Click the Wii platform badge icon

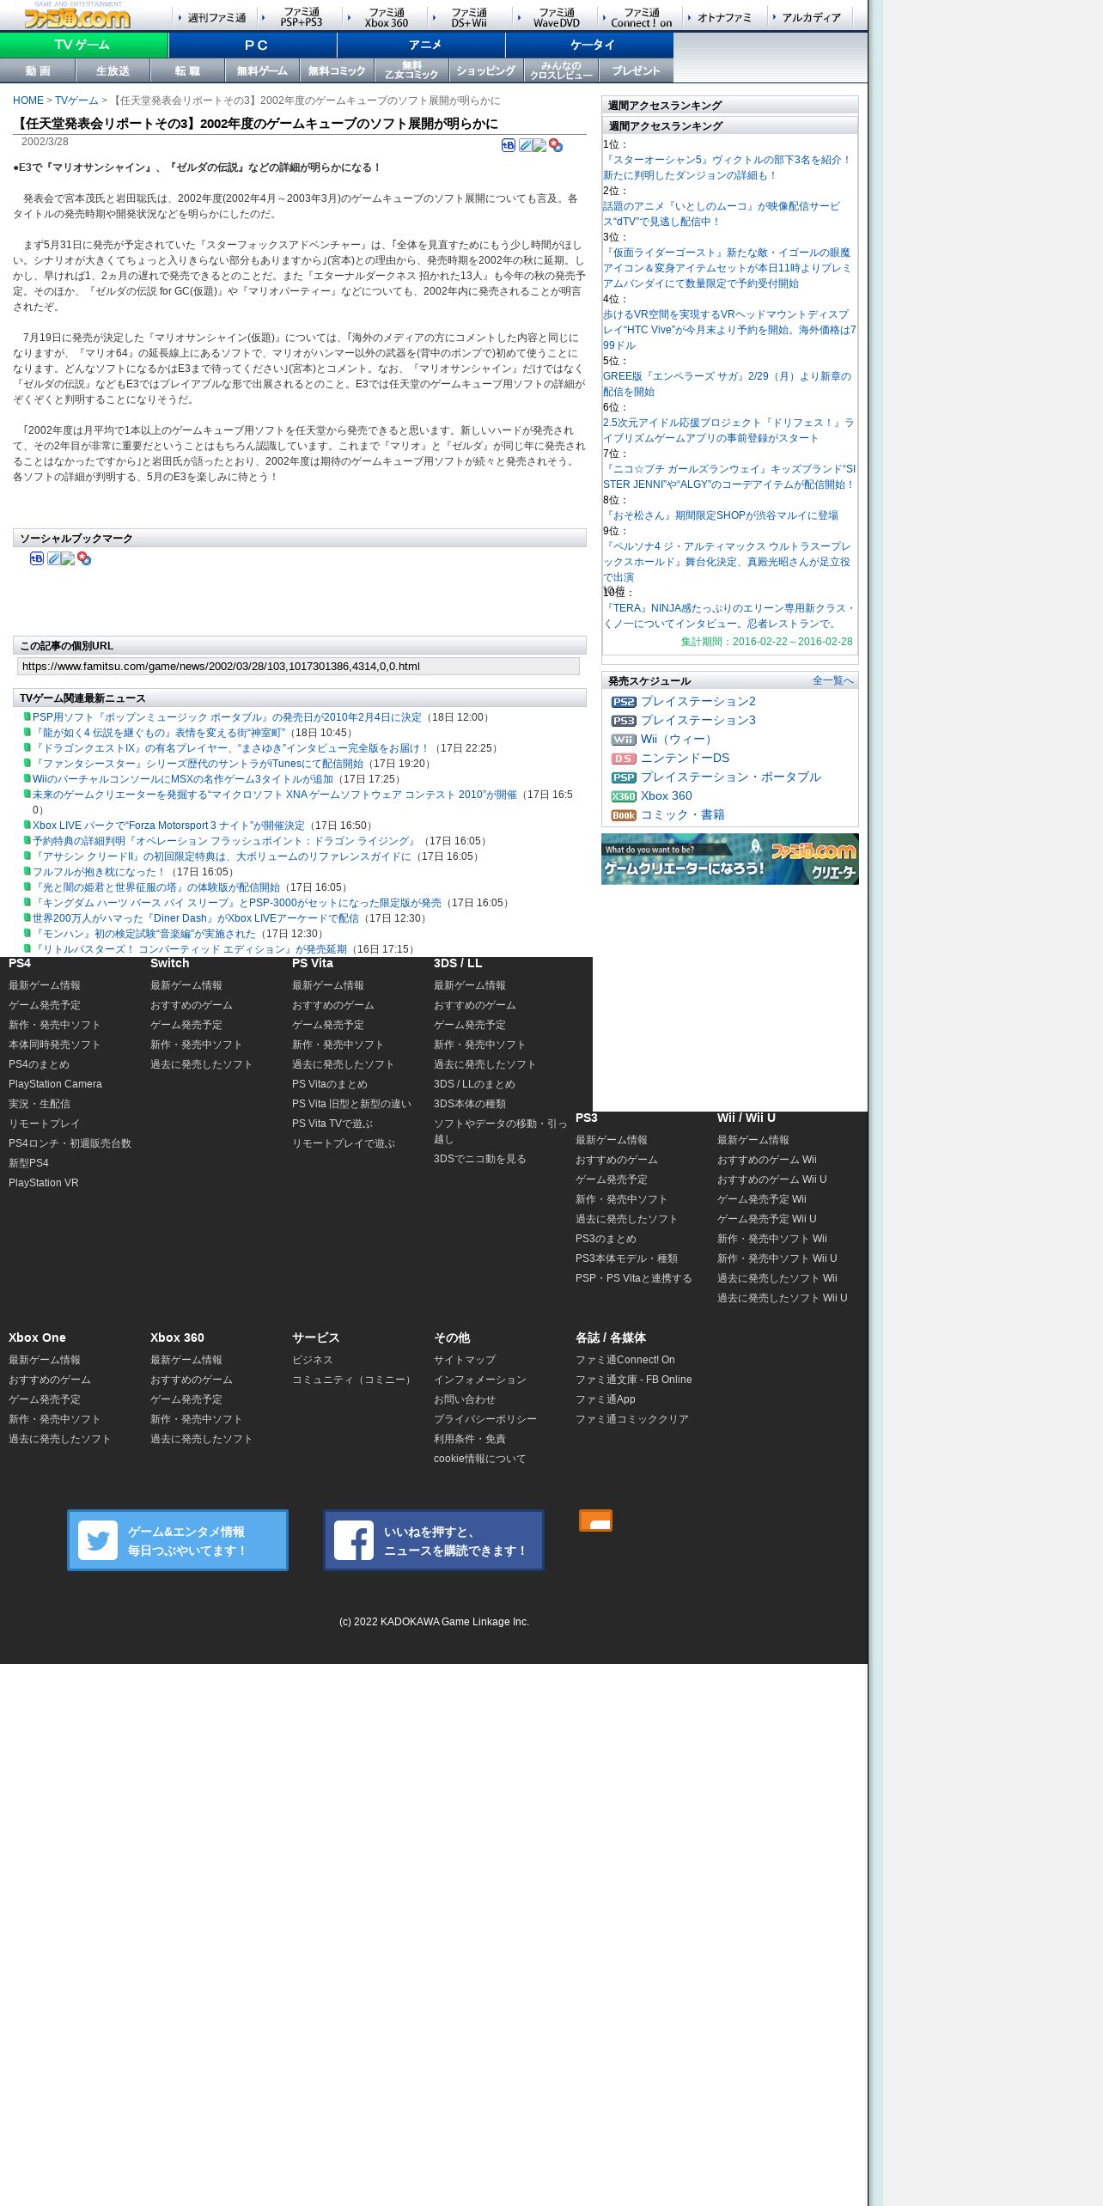tap(624, 740)
